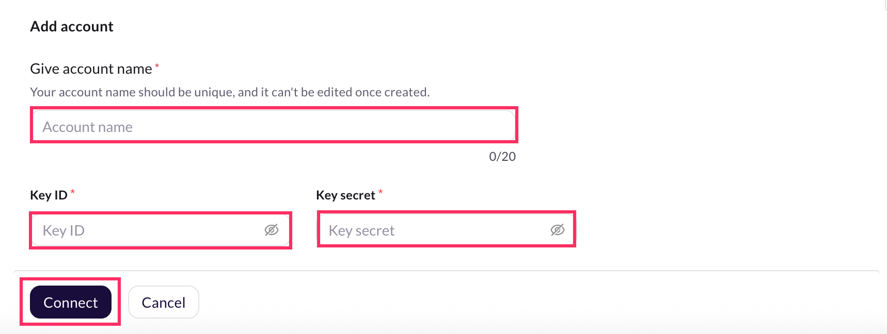Click the 'Key secret' field label

click(x=345, y=195)
